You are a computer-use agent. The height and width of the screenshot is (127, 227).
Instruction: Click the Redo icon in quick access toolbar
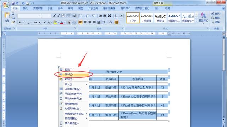pos(23,3)
